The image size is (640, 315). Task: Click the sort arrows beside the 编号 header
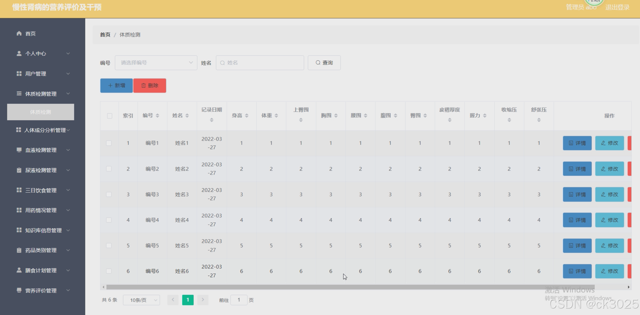pos(158,115)
